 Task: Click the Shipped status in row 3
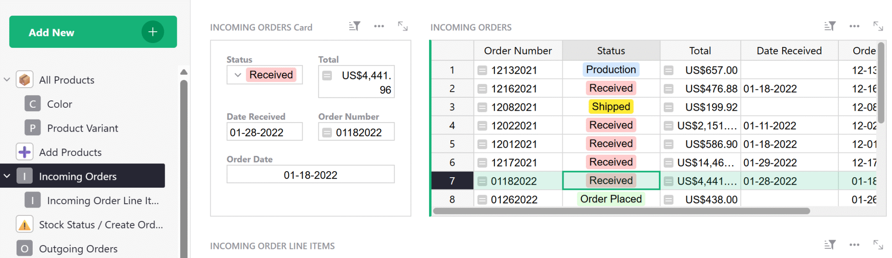[x=611, y=106]
